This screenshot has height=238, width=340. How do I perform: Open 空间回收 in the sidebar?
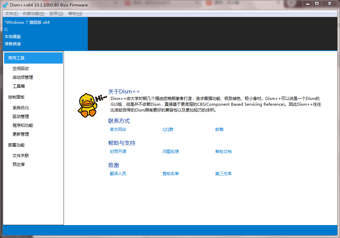(x=21, y=68)
